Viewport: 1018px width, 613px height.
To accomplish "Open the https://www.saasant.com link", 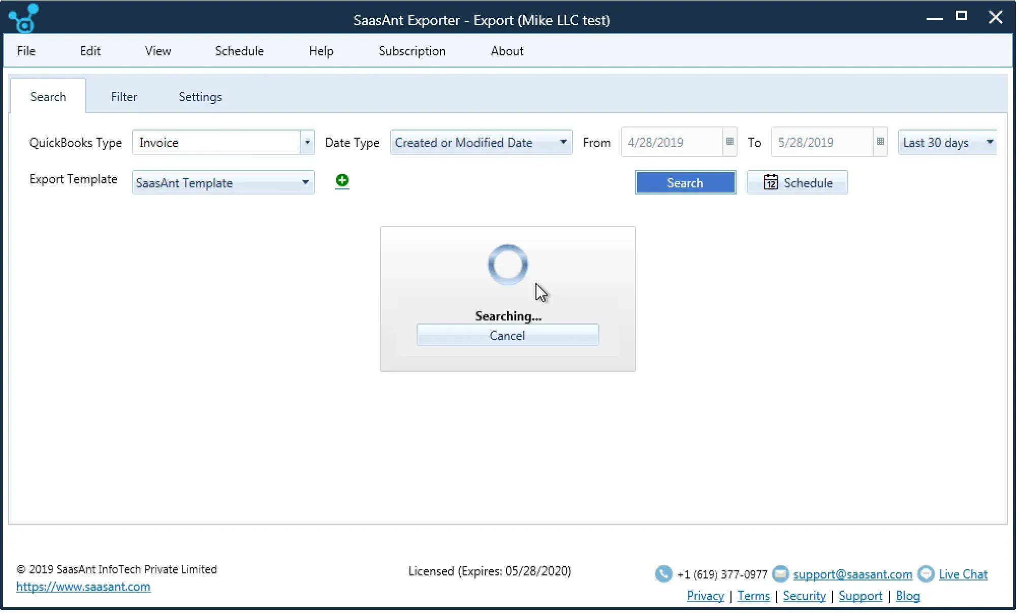I will coord(83,587).
